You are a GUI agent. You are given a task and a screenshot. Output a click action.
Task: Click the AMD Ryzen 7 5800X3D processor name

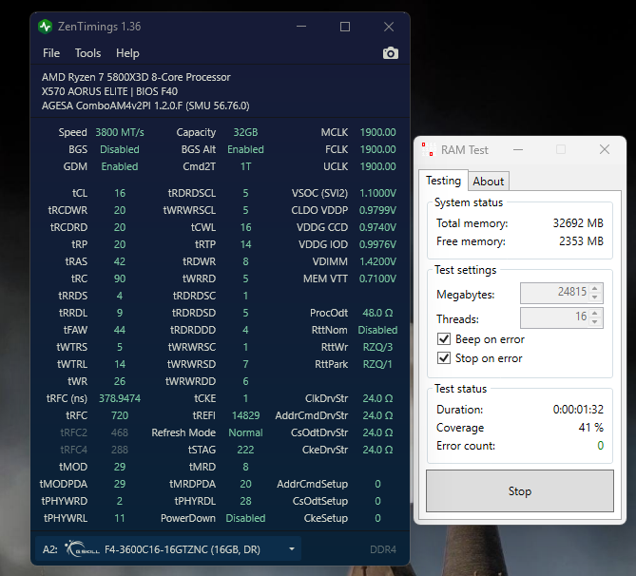136,77
